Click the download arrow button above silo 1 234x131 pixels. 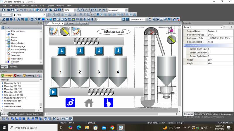click(62, 51)
